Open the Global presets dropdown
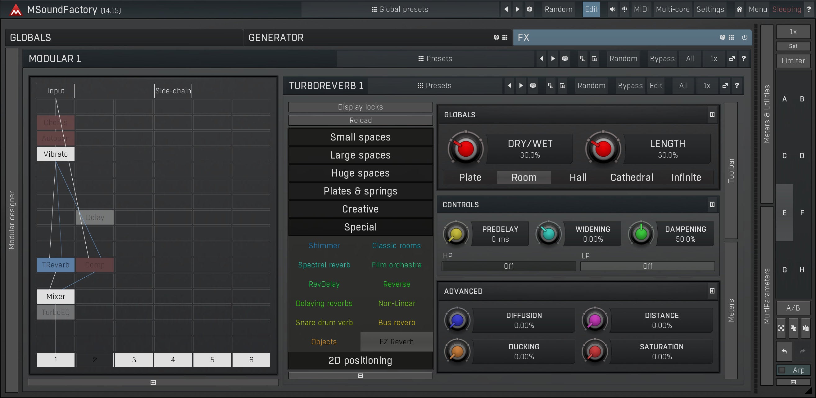This screenshot has height=398, width=816. [x=400, y=9]
